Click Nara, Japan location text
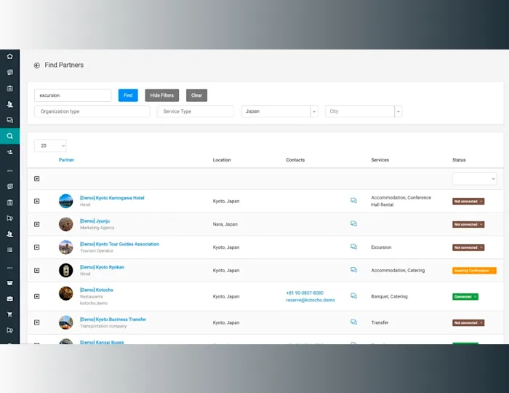The image size is (509, 393). pos(225,224)
